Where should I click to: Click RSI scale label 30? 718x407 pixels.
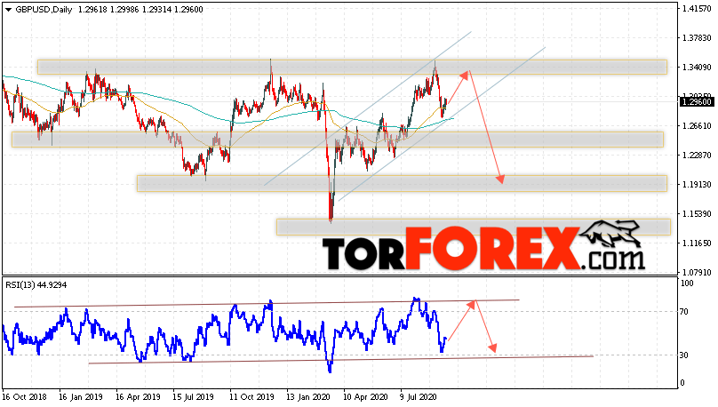684,355
